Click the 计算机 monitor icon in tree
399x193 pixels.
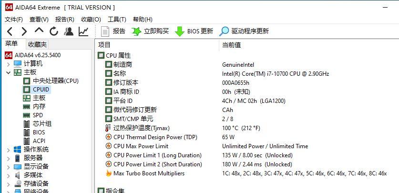18,63
